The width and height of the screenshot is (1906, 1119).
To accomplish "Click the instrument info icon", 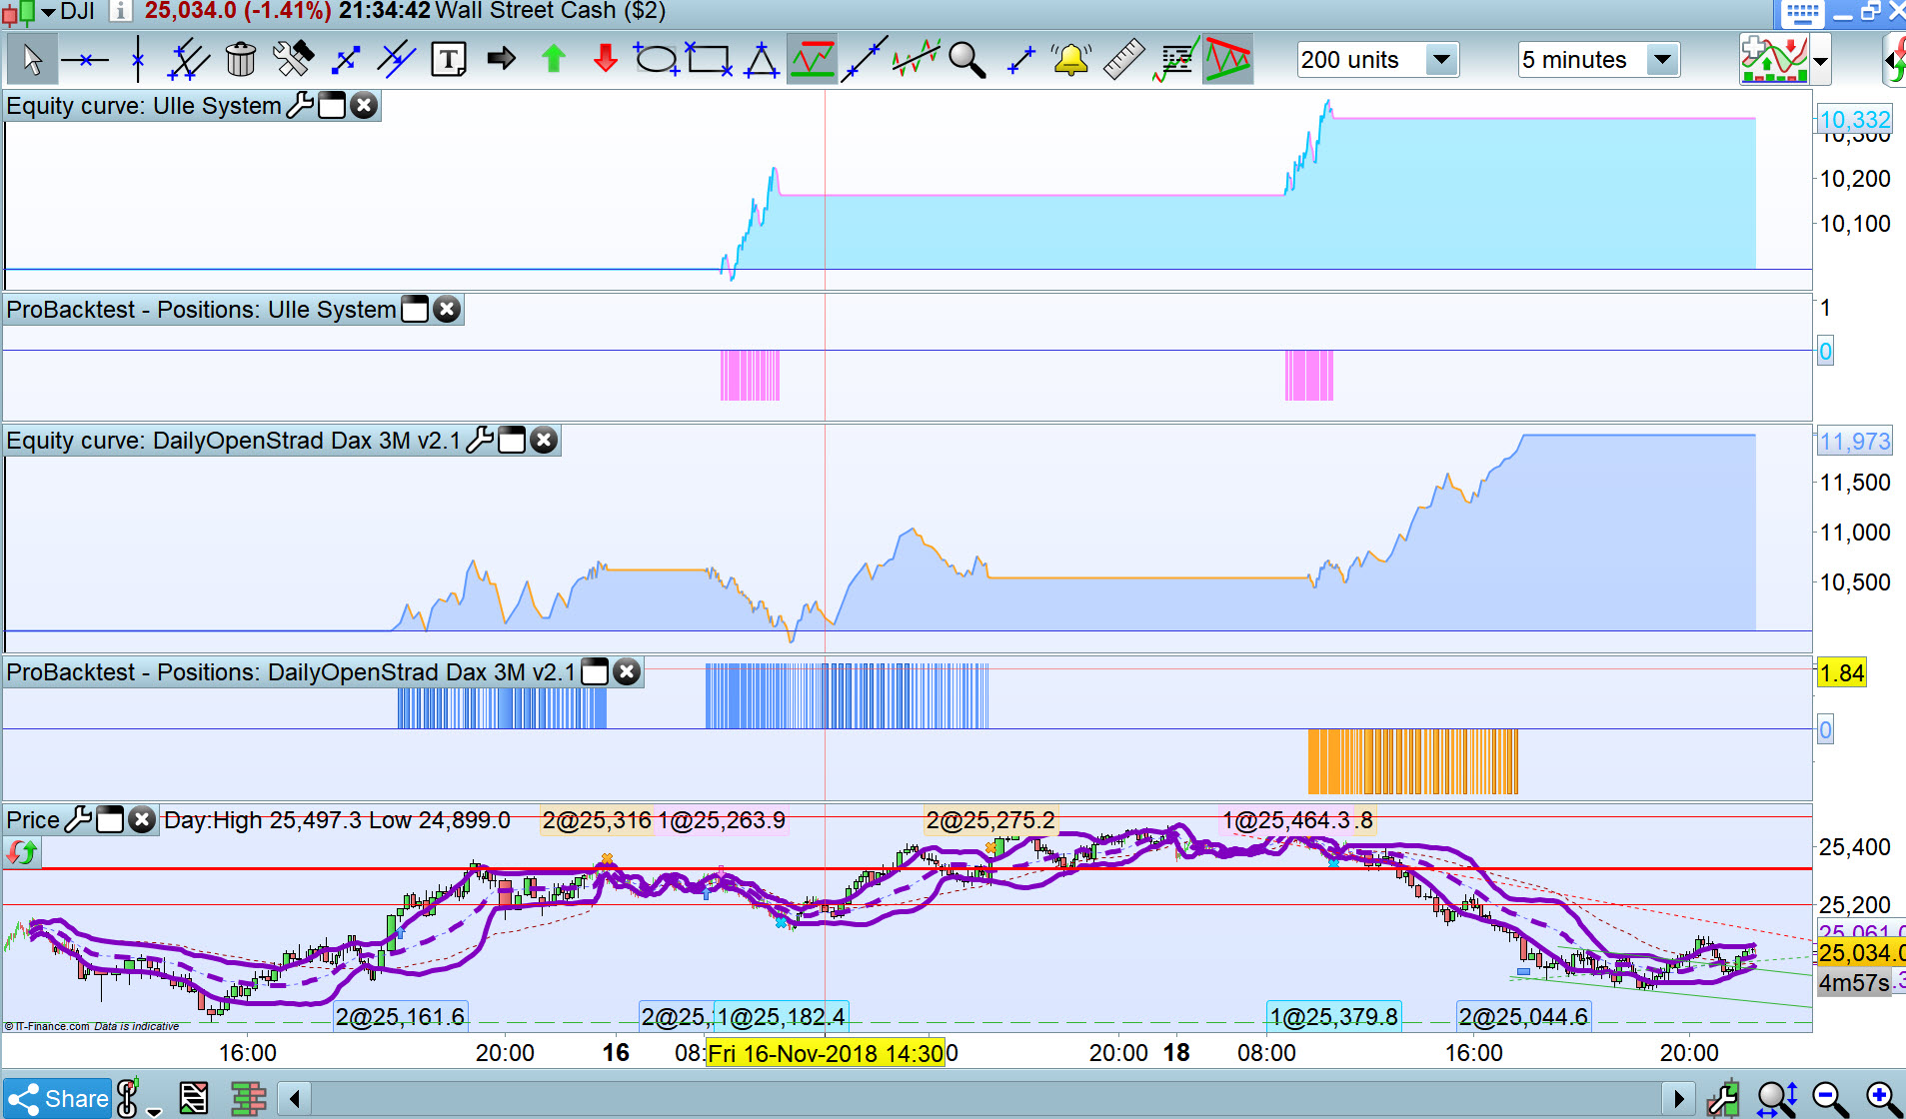I will click(120, 11).
